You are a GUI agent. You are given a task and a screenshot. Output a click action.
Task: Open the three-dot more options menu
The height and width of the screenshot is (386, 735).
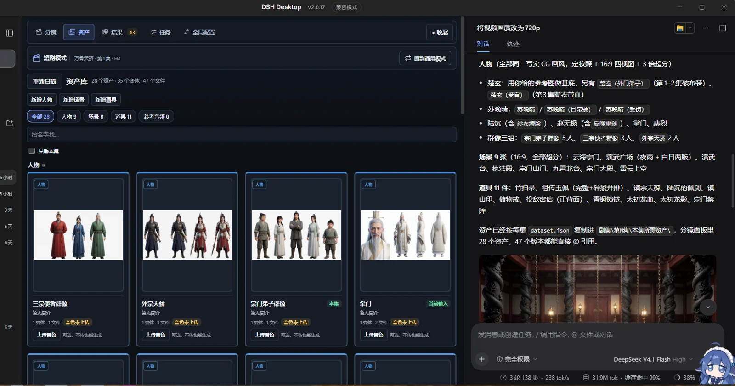point(706,28)
